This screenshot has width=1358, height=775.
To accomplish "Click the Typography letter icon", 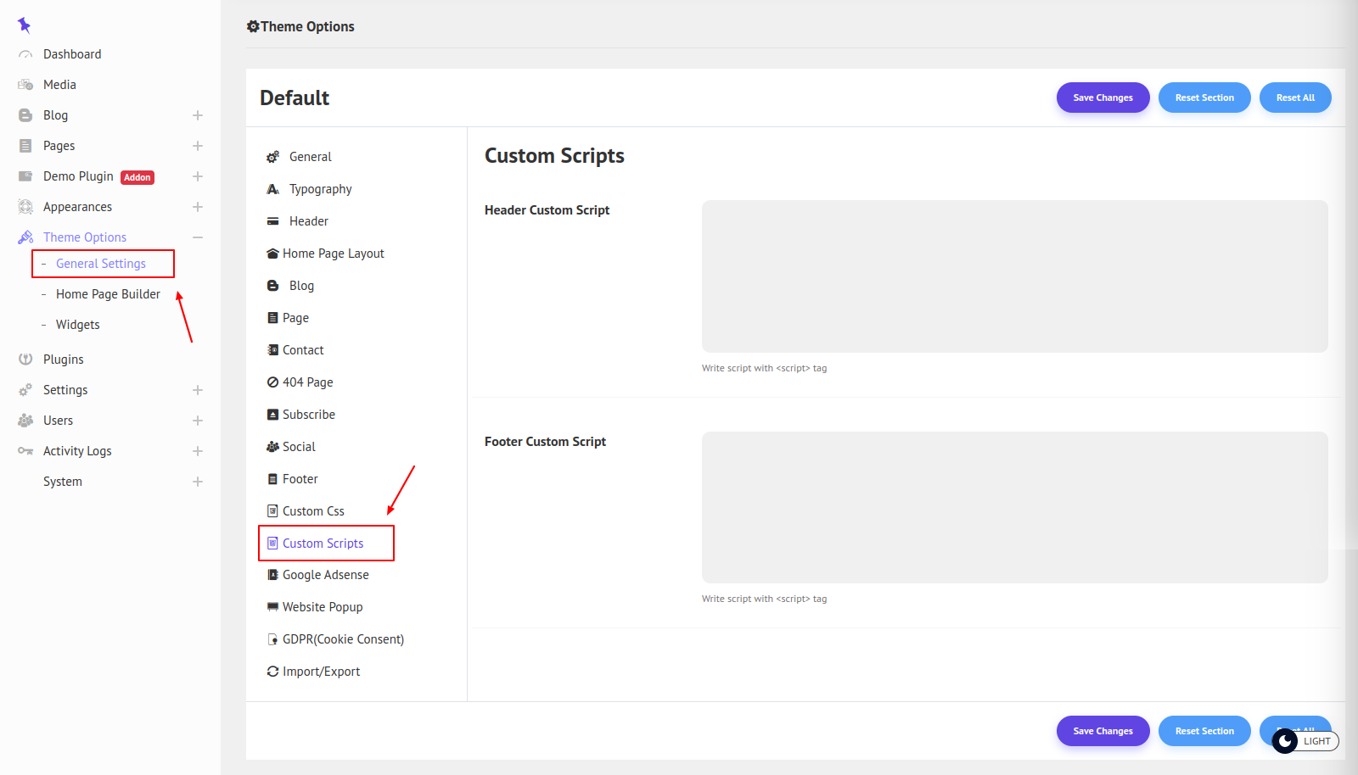I will (x=272, y=189).
